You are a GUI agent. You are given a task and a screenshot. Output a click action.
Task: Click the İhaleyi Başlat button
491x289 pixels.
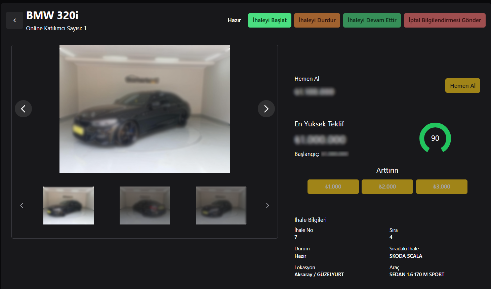[270, 20]
